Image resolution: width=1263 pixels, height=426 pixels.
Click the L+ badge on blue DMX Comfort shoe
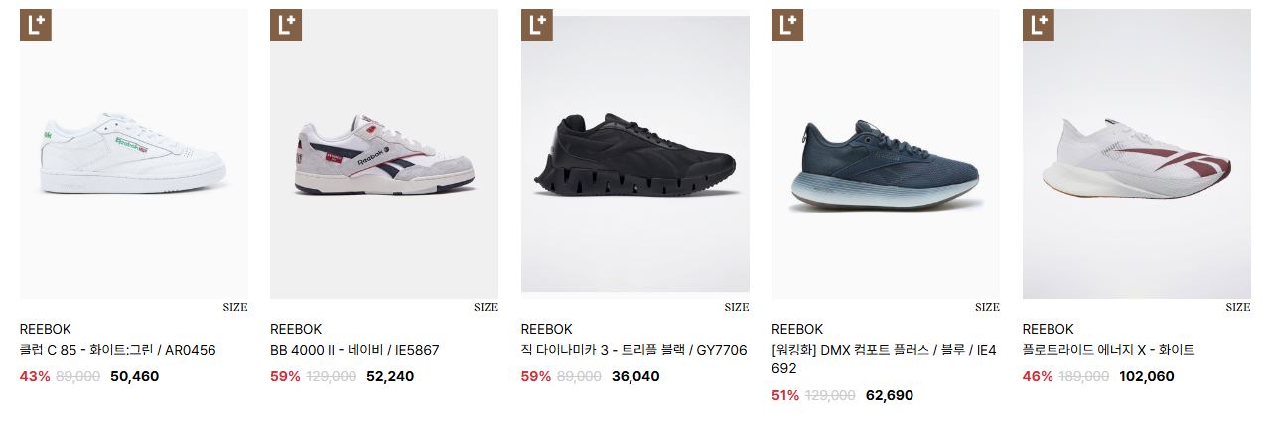[x=786, y=26]
